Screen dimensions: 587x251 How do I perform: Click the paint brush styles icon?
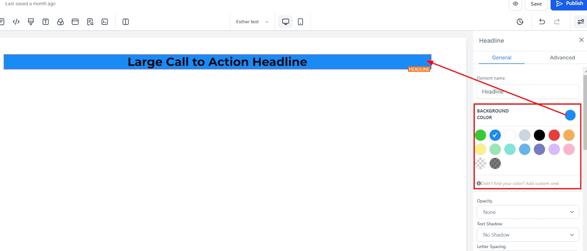(x=31, y=22)
